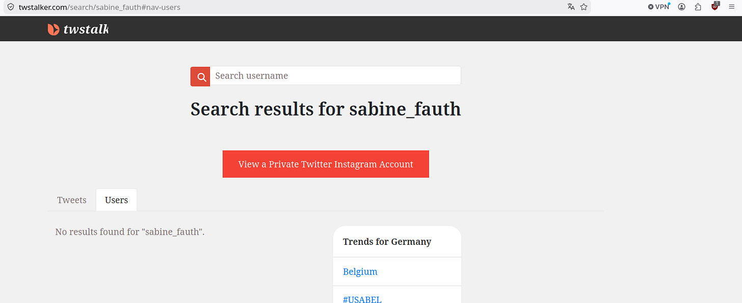Bookmark this page with the star icon
Screen dimensions: 742x303
pos(584,7)
